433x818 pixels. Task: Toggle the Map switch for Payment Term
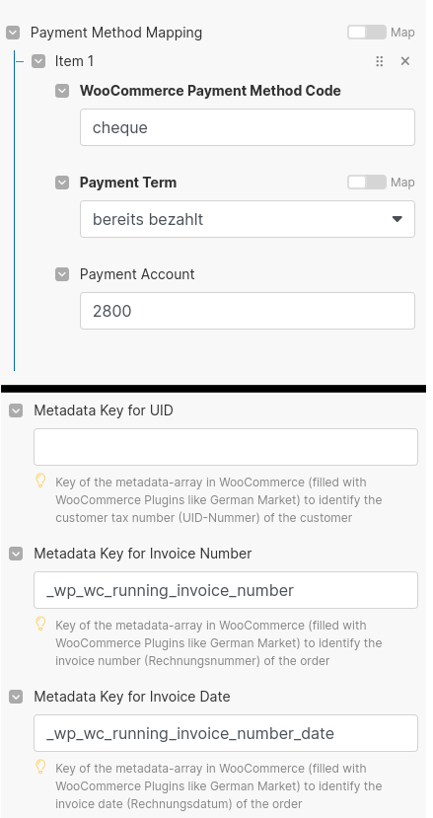[x=367, y=183]
